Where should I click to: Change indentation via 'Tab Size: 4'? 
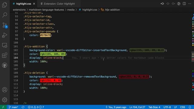coord(154,107)
